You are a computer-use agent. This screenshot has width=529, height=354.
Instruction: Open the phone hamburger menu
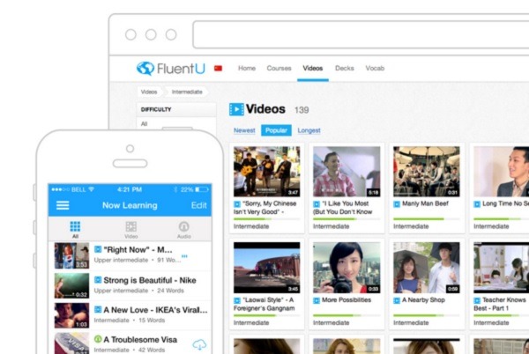63,205
